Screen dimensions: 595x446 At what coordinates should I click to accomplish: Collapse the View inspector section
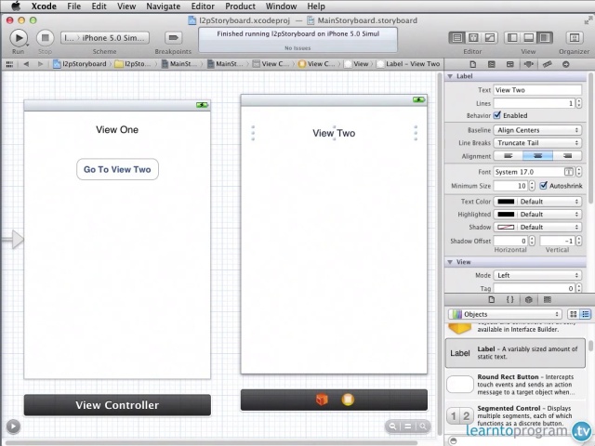tap(450, 262)
